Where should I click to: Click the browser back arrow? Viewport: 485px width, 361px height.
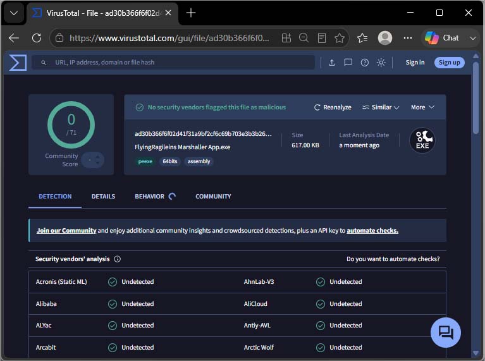(x=14, y=38)
